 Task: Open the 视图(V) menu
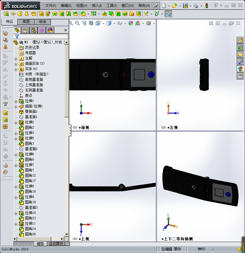tap(82, 6)
